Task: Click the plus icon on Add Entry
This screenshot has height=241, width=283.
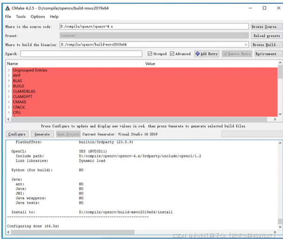Action: tap(198, 54)
